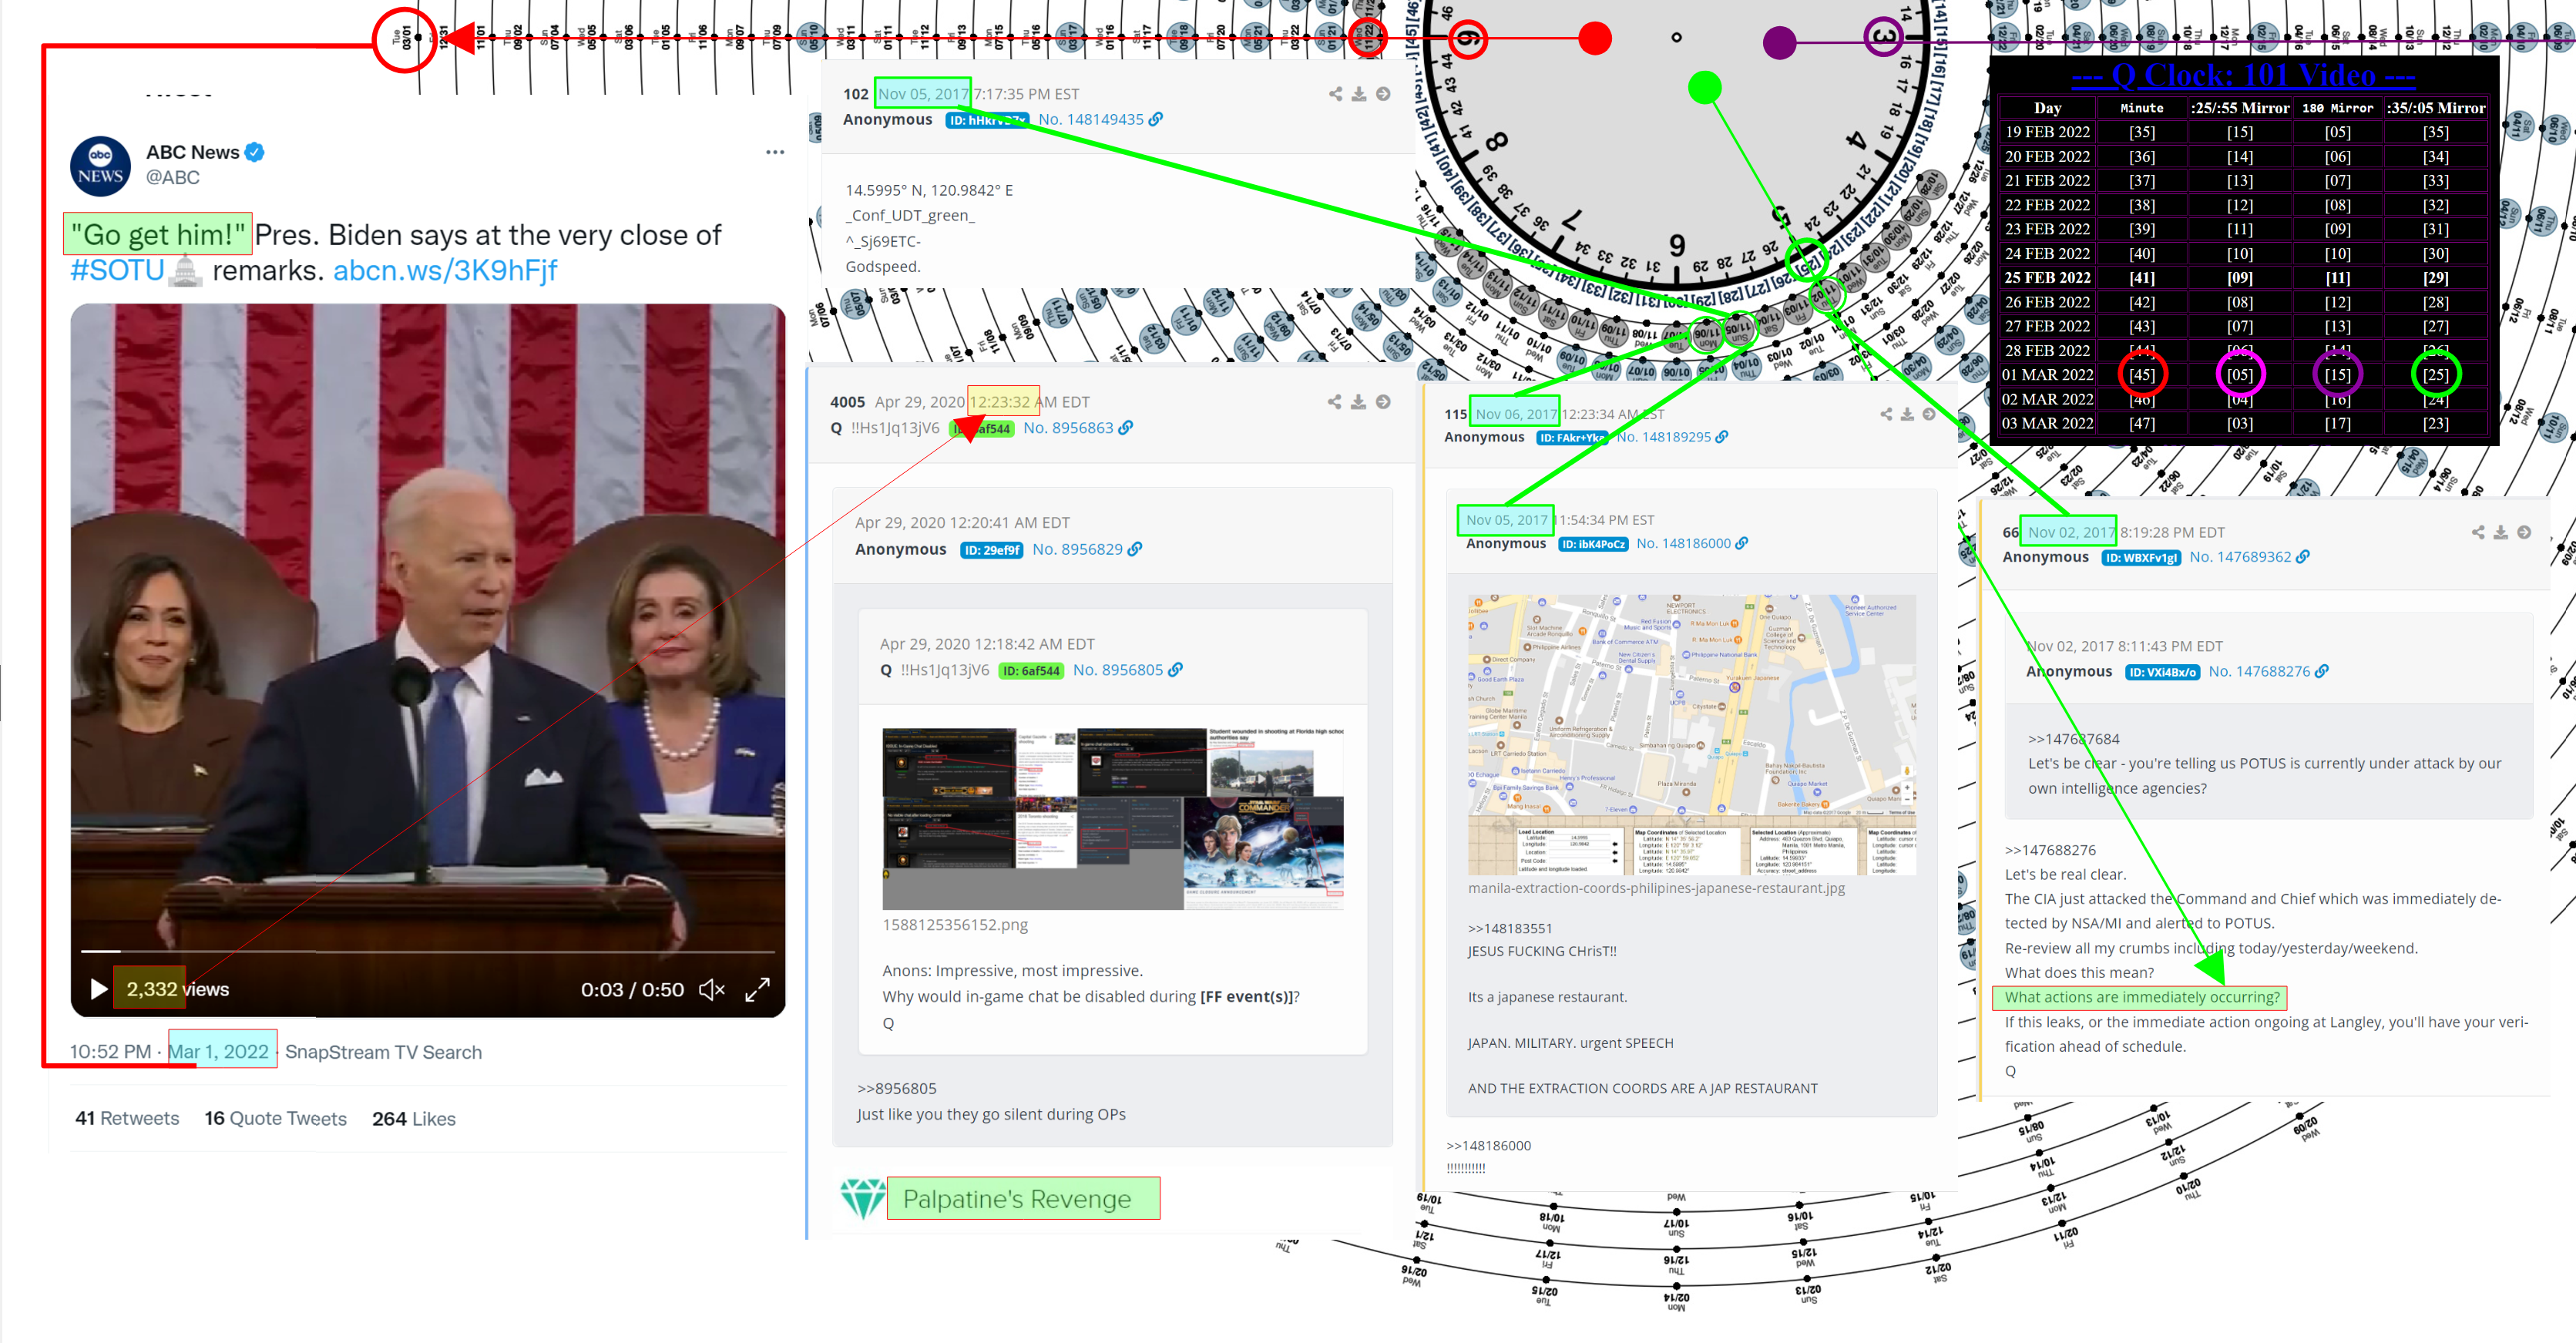This screenshot has height=1343, width=2576.
Task: Click the chain icon beside No. 148189295
Action: point(1722,437)
